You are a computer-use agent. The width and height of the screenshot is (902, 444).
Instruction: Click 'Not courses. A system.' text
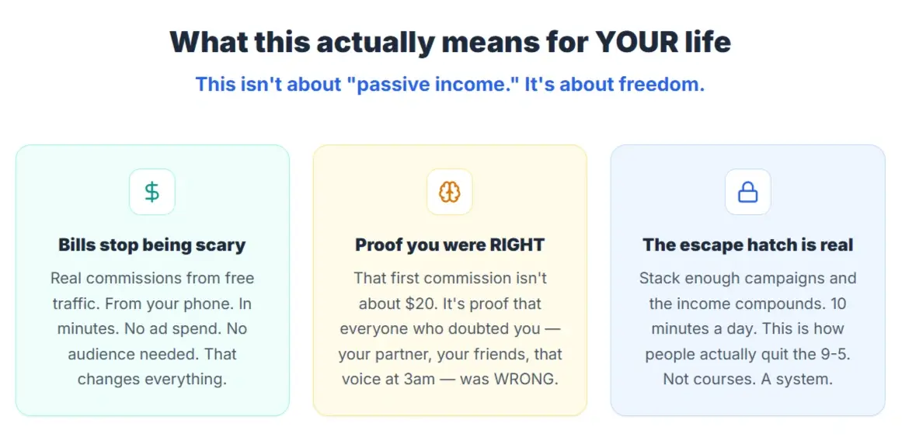click(748, 380)
